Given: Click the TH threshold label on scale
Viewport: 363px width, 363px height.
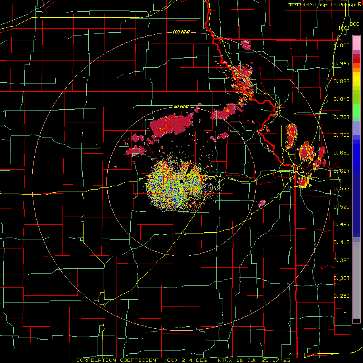Looking at the screenshot, I should [x=346, y=314].
